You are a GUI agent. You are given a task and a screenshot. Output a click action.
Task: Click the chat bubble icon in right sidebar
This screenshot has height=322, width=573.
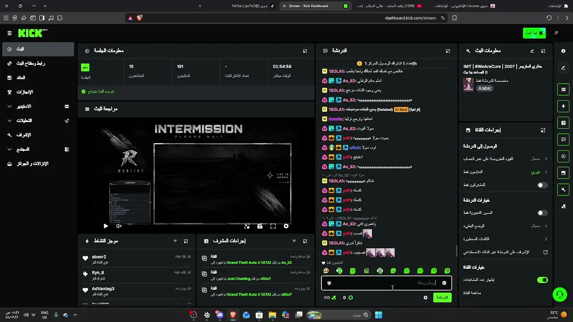tap(564, 140)
